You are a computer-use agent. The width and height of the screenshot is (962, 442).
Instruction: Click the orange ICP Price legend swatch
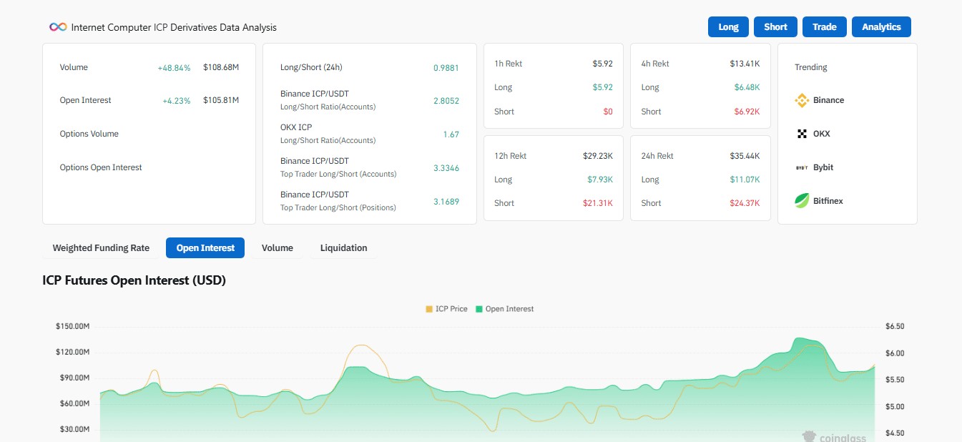pos(429,309)
